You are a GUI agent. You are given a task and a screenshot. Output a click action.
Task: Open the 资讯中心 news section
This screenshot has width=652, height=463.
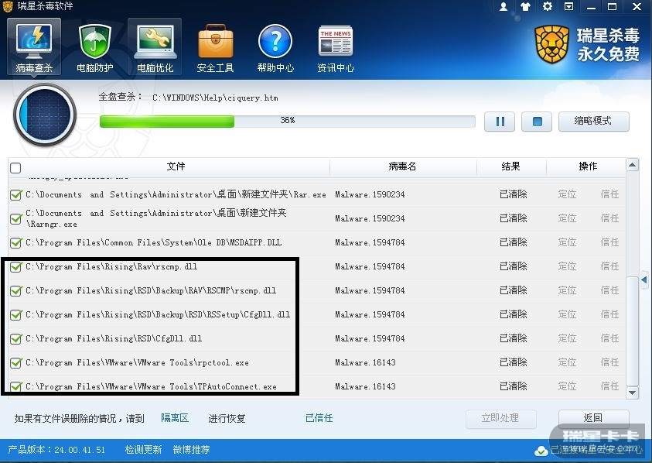click(x=336, y=47)
